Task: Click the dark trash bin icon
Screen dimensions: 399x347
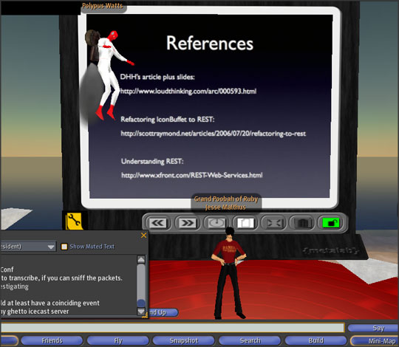Action: 303,223
